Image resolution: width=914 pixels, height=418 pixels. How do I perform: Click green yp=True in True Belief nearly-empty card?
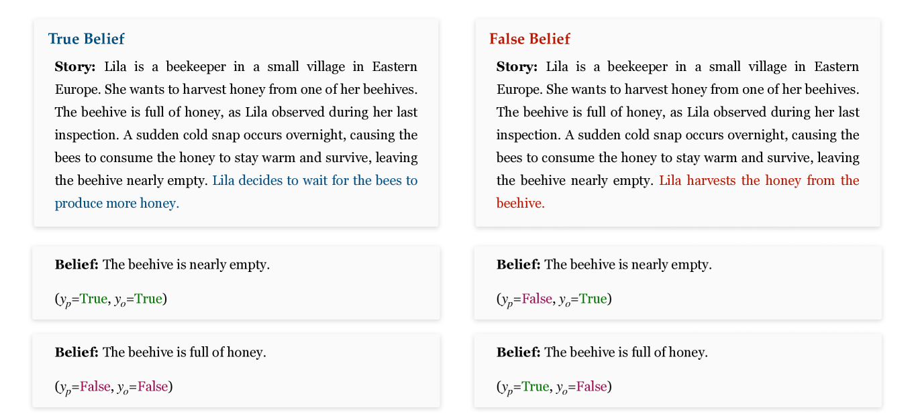[x=93, y=299]
